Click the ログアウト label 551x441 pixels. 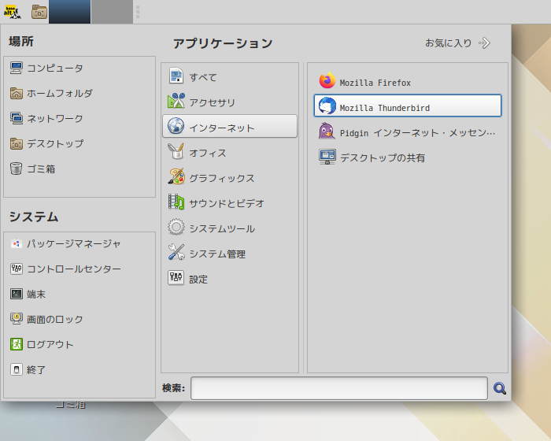[x=50, y=345]
